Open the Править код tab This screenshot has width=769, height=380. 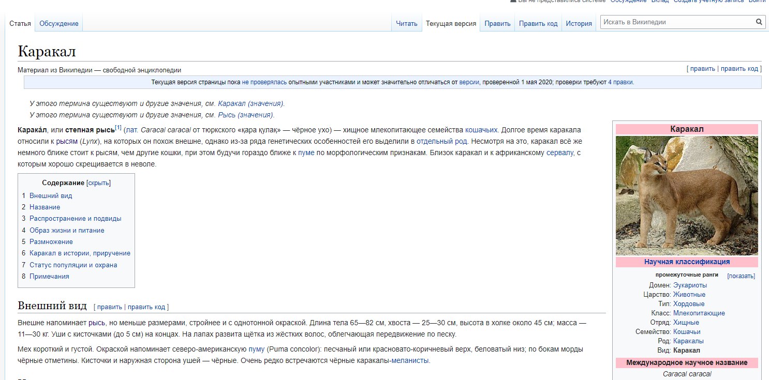[x=538, y=24]
